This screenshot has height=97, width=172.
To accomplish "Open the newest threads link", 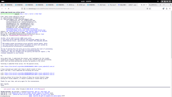I will tap(42, 89).
